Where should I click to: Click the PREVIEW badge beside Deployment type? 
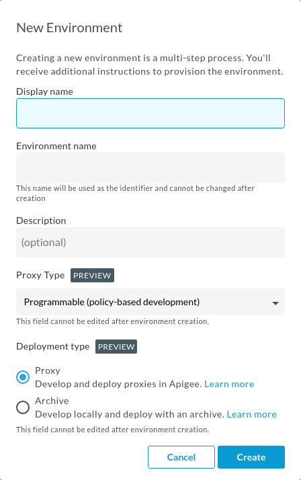pos(116,346)
